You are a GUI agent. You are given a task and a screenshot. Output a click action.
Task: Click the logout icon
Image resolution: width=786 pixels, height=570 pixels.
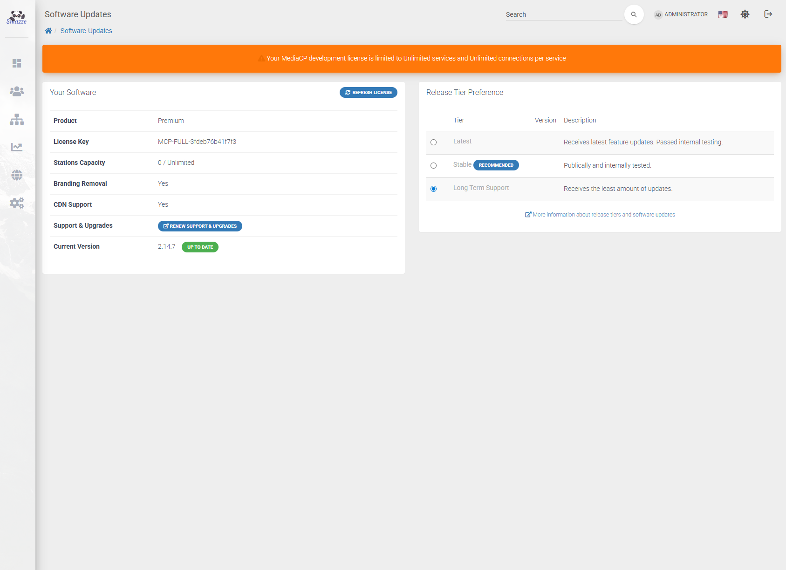click(768, 14)
